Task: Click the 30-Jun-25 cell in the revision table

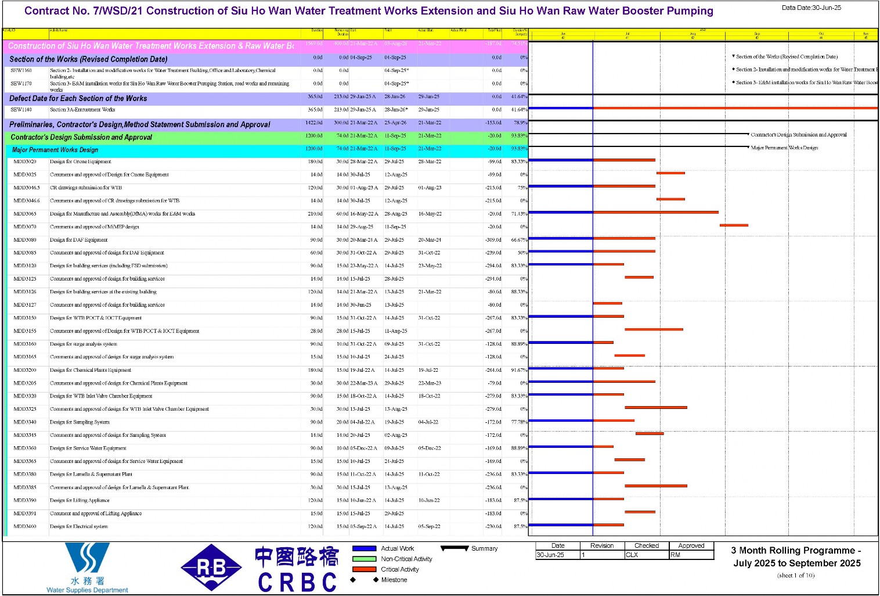Action: pos(558,555)
